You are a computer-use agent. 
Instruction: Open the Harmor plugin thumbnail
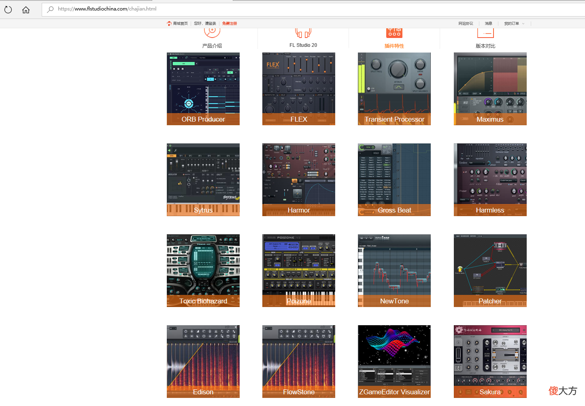(x=299, y=180)
